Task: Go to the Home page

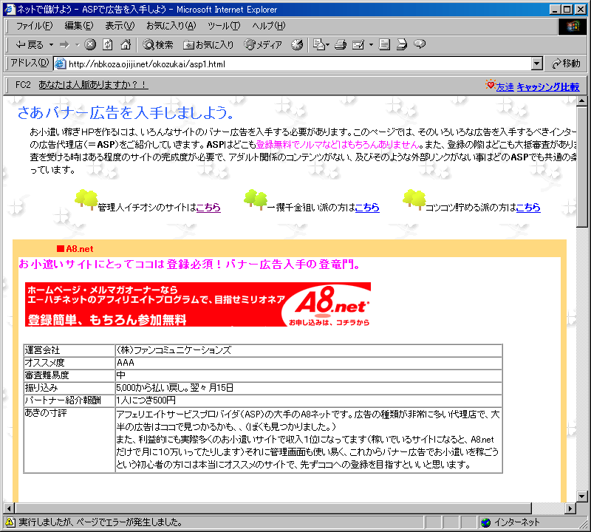Action: coord(126,45)
